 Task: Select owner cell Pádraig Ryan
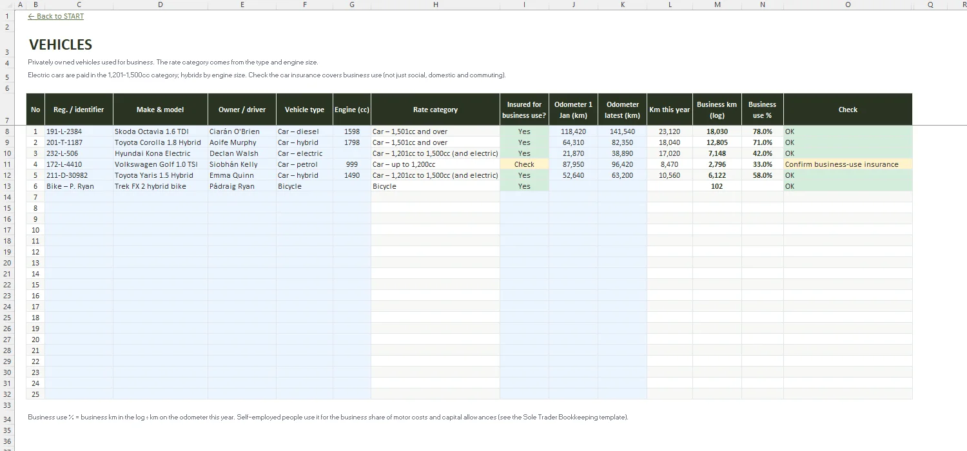click(242, 186)
